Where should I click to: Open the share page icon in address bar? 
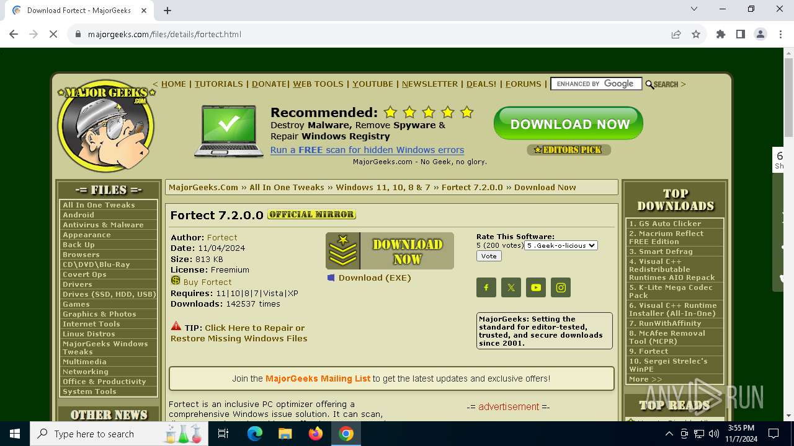point(676,34)
